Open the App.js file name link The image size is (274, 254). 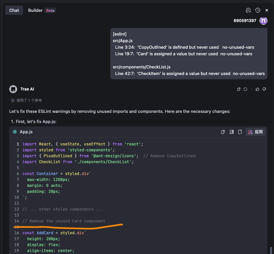26,132
